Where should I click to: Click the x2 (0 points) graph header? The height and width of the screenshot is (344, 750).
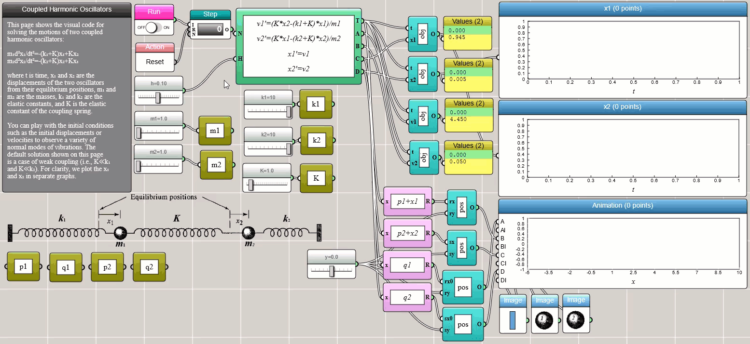coord(622,106)
